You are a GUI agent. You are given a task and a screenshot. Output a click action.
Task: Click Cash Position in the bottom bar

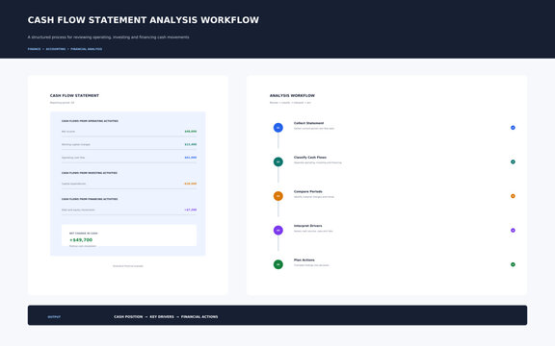coord(128,317)
